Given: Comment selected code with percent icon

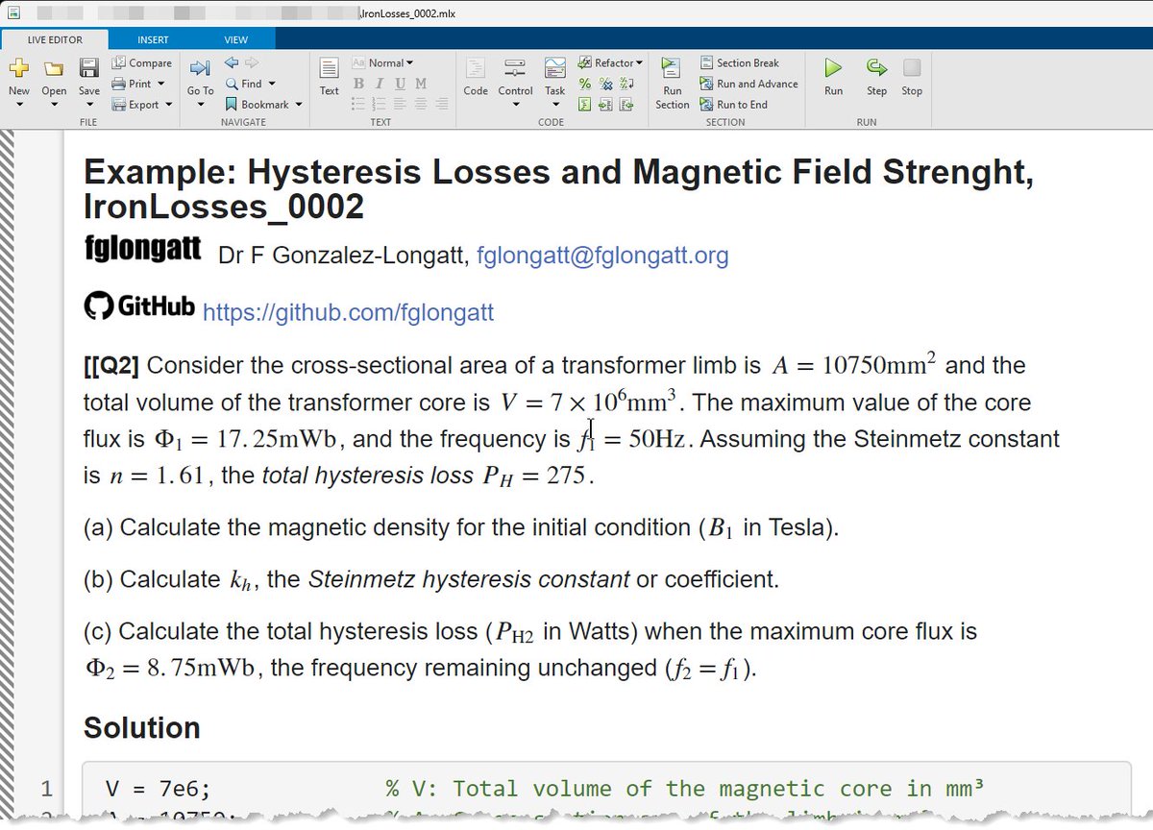Looking at the screenshot, I should point(584,84).
